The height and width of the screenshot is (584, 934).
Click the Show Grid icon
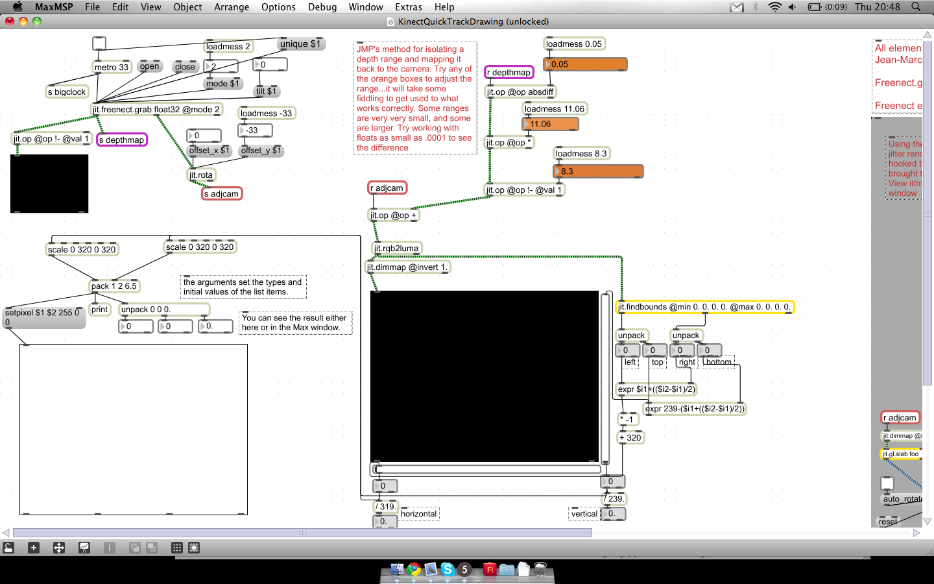tap(177, 548)
